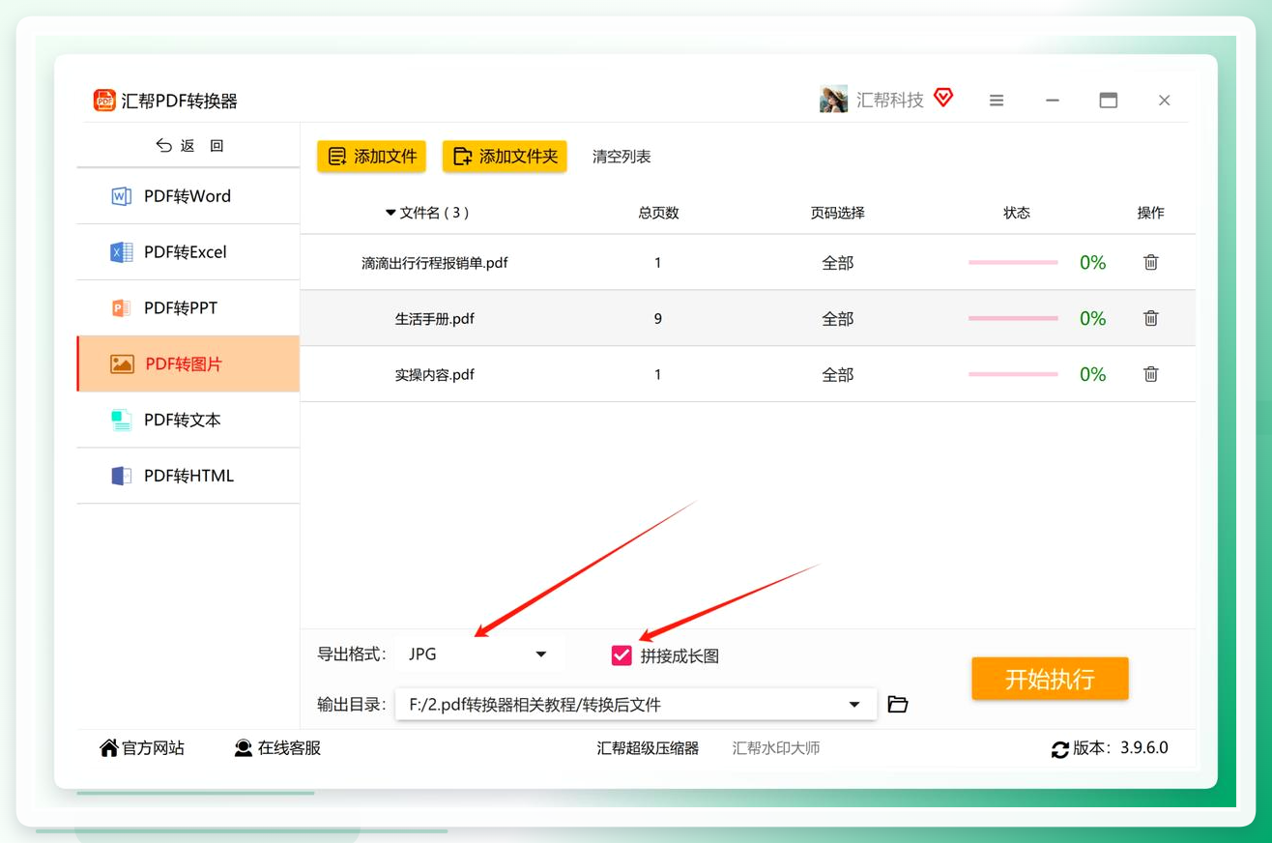Open the hamburger menu icon
This screenshot has width=1272, height=843.
pos(997,100)
